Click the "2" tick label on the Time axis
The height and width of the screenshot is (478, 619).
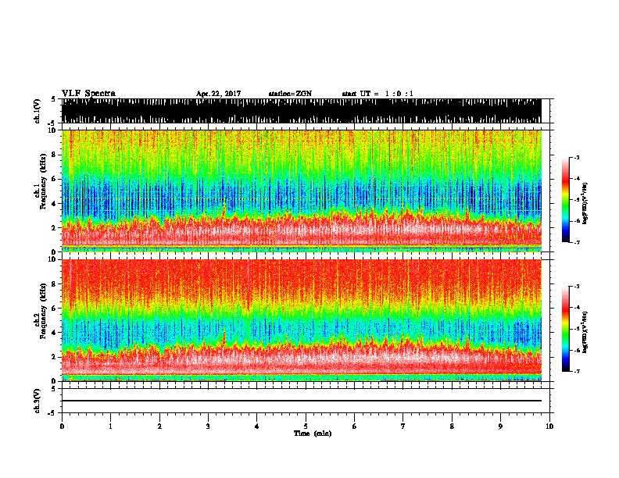159,426
